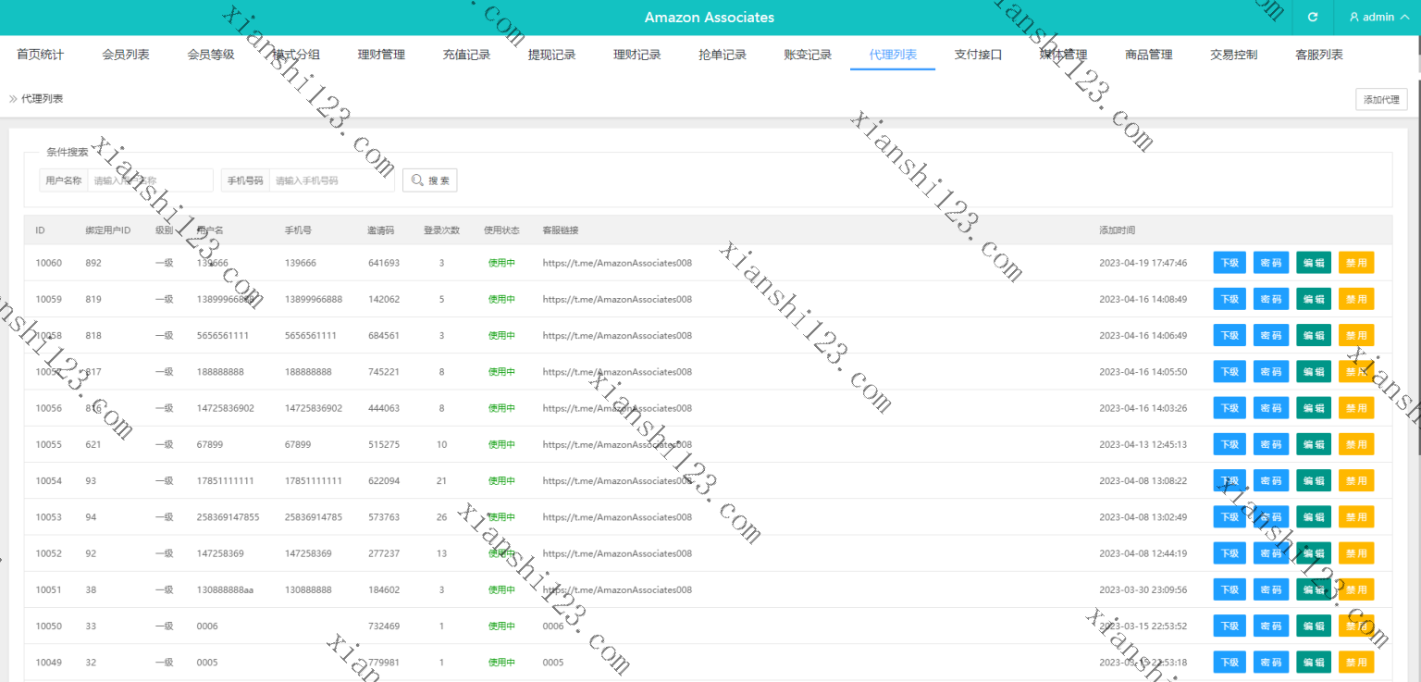The image size is (1421, 682).
Task: Click 禁用 button for agent 10053
Action: pos(1356,516)
